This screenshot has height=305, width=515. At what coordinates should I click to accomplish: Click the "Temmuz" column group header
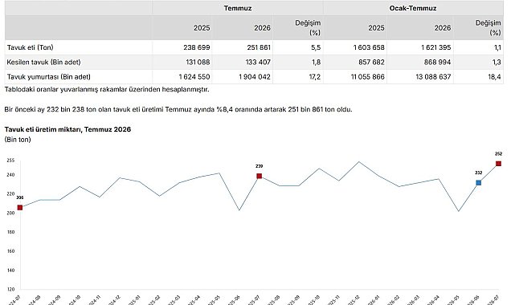pos(238,8)
